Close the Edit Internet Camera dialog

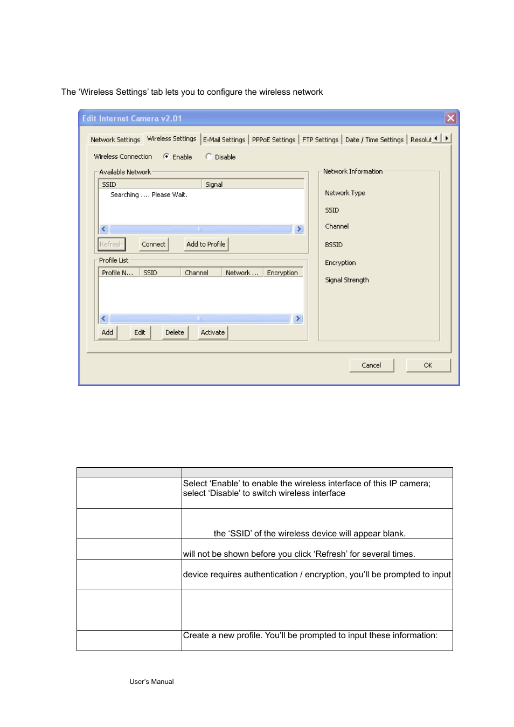click(450, 118)
